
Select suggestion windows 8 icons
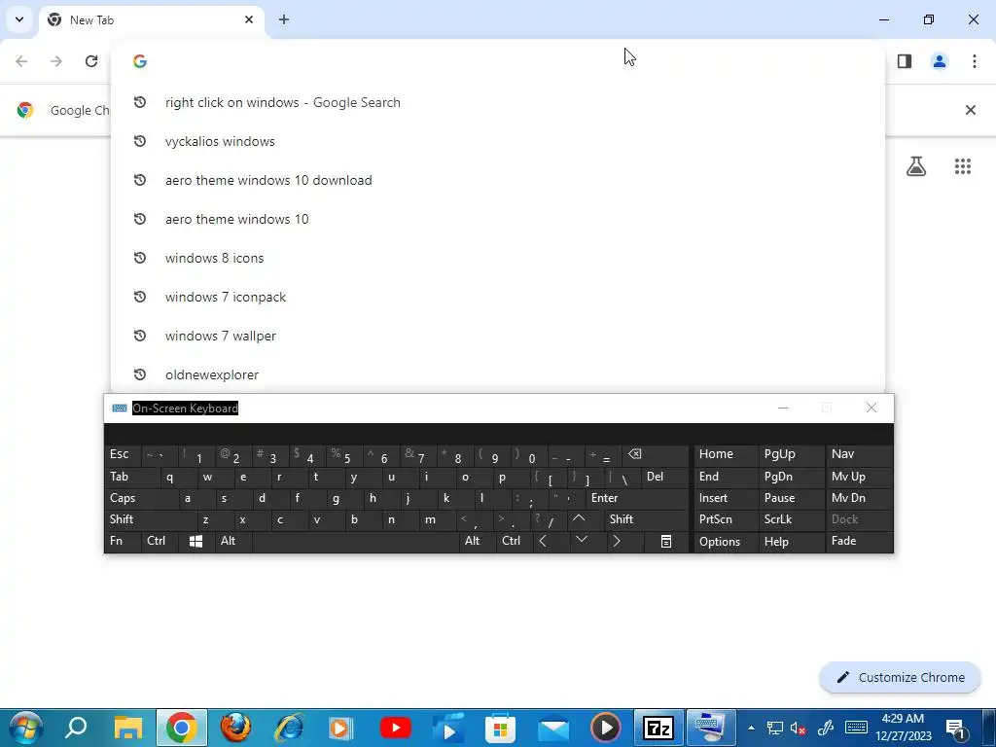coord(498,258)
